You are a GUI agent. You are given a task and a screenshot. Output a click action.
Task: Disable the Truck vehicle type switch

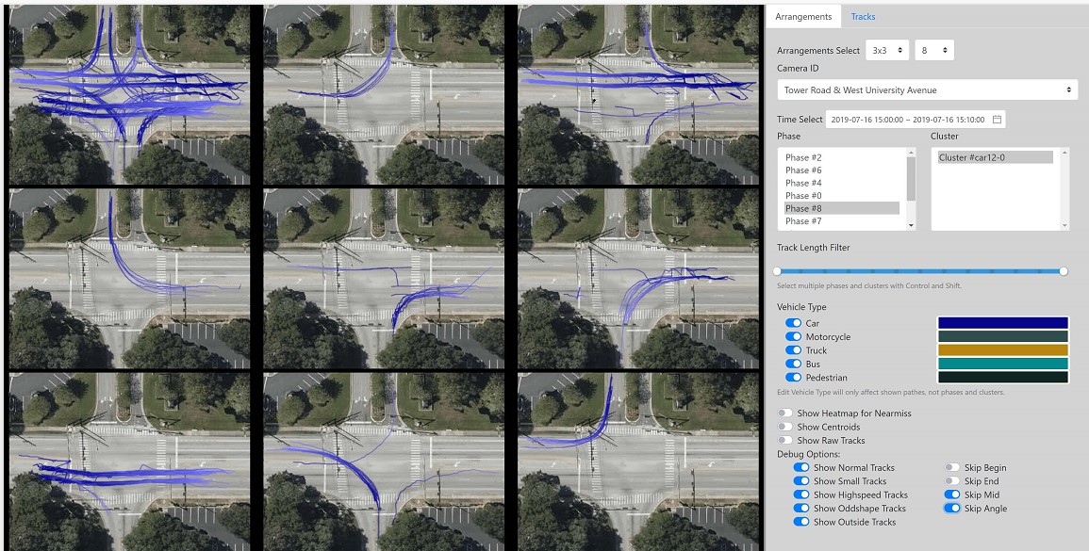click(793, 350)
